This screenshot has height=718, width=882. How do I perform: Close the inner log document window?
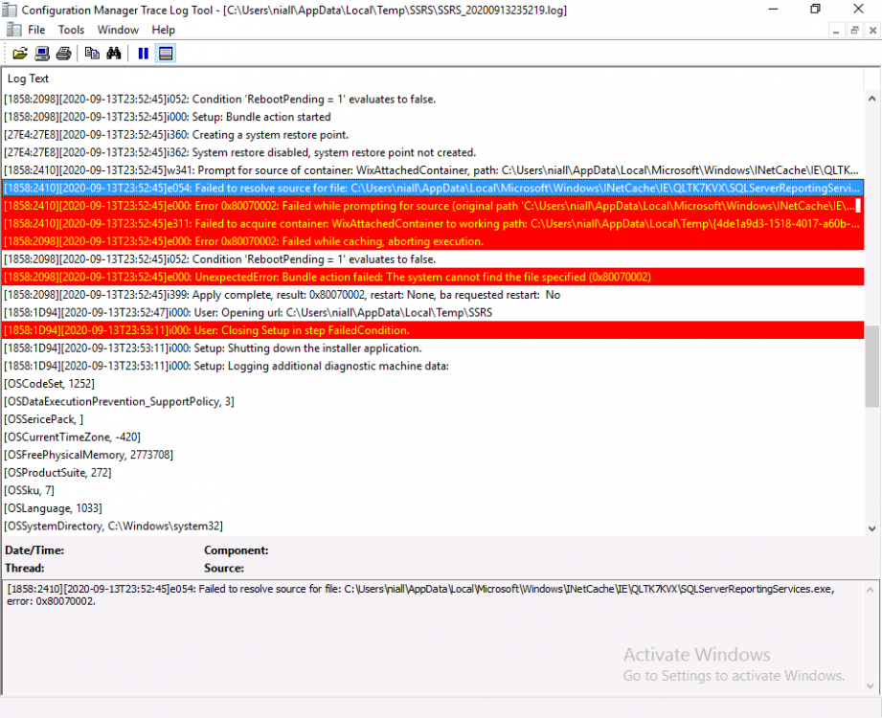[872, 31]
